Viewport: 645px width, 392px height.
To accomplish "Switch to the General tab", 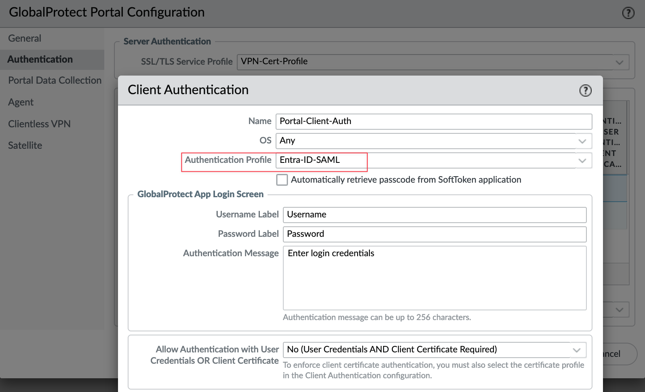I will point(25,38).
